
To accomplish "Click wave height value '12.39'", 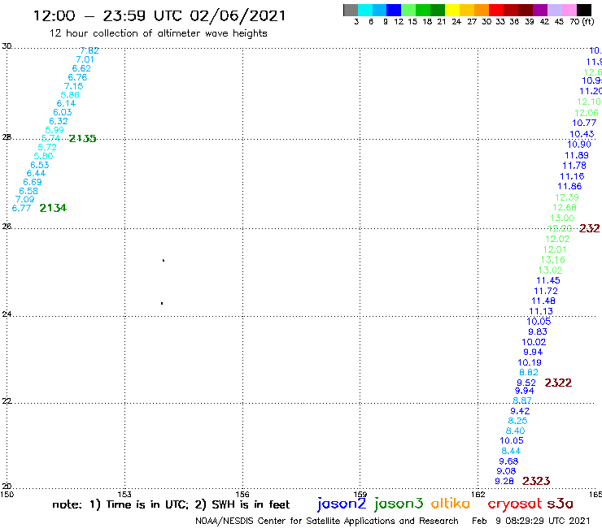I will click(x=567, y=197).
